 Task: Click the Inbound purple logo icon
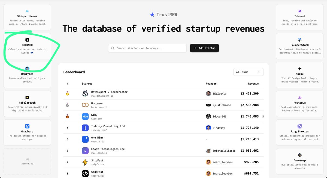[300, 11]
